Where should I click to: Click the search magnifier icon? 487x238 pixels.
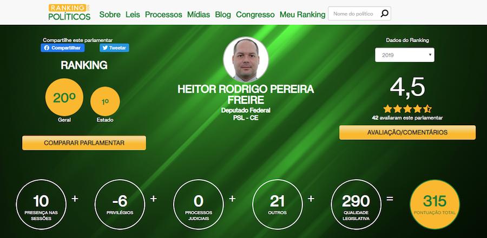coord(384,13)
